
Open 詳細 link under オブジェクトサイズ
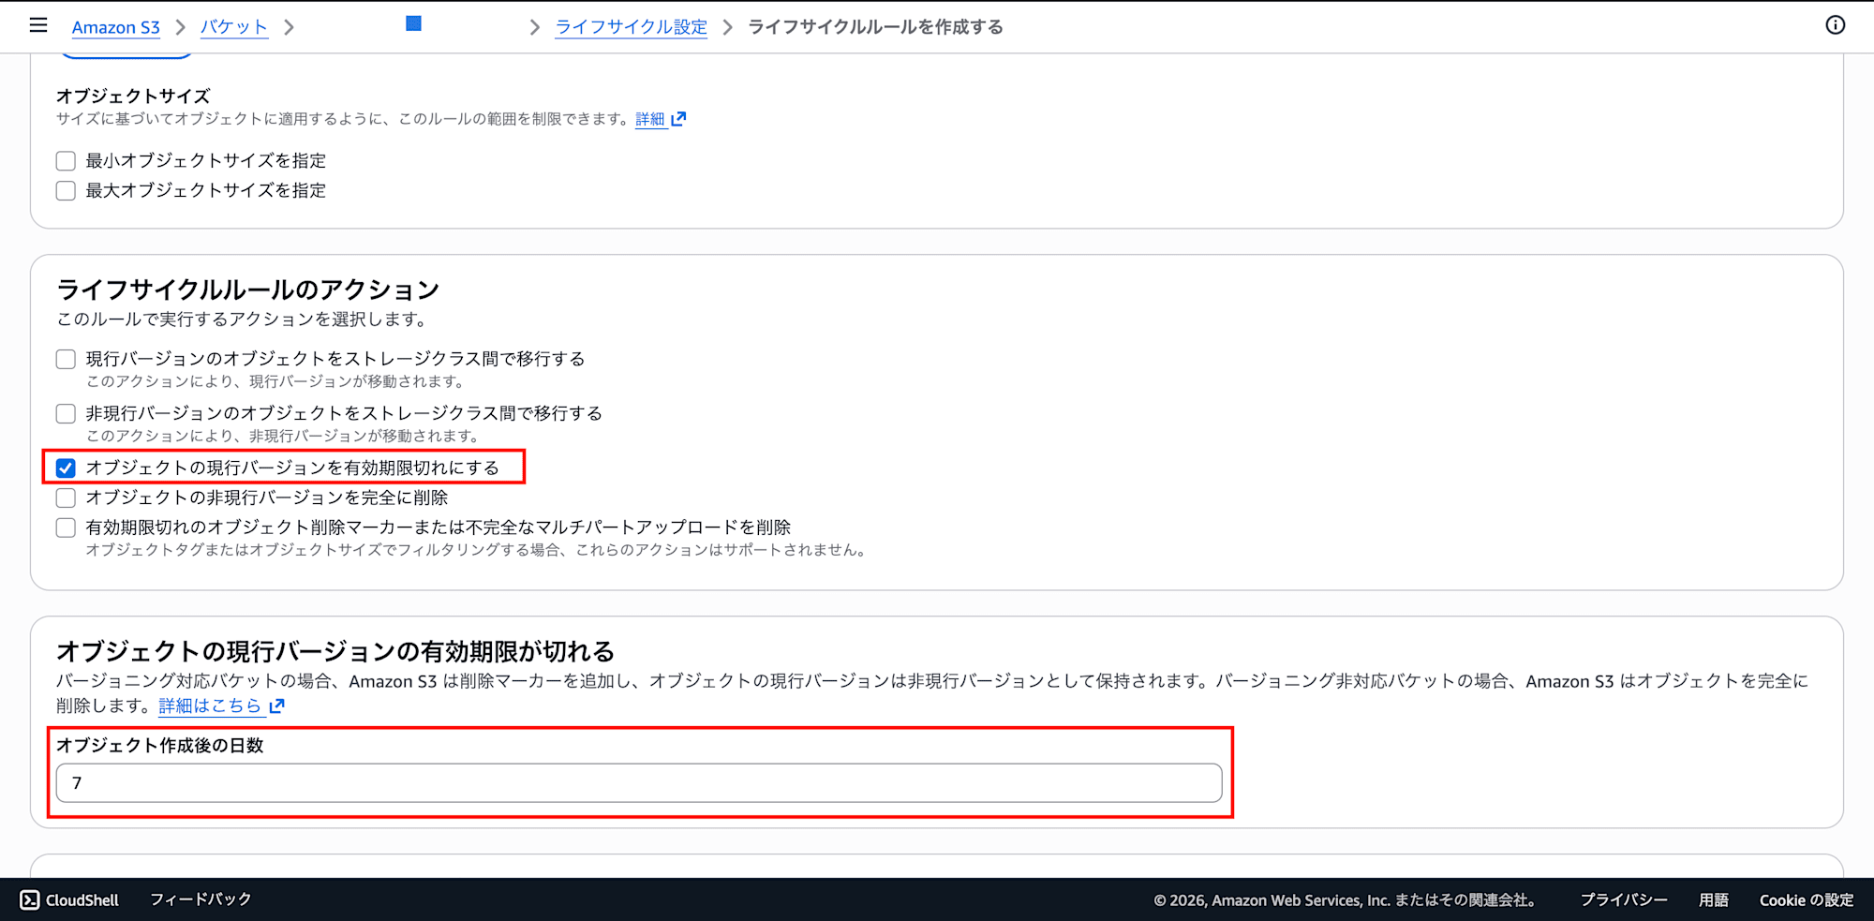(x=650, y=119)
